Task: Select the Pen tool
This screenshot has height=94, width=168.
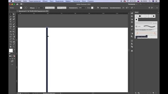Action: (x=10, y=19)
